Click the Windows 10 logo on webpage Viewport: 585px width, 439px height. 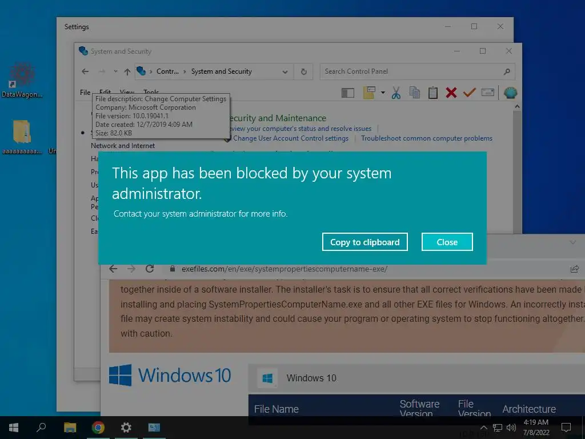[170, 375]
